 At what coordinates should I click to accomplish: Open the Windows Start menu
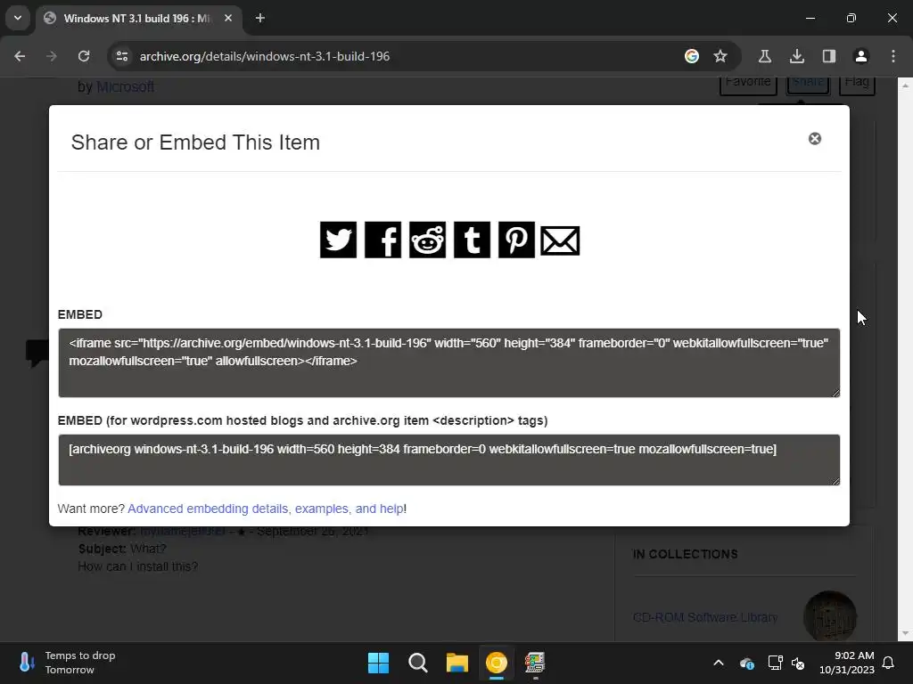pos(378,663)
